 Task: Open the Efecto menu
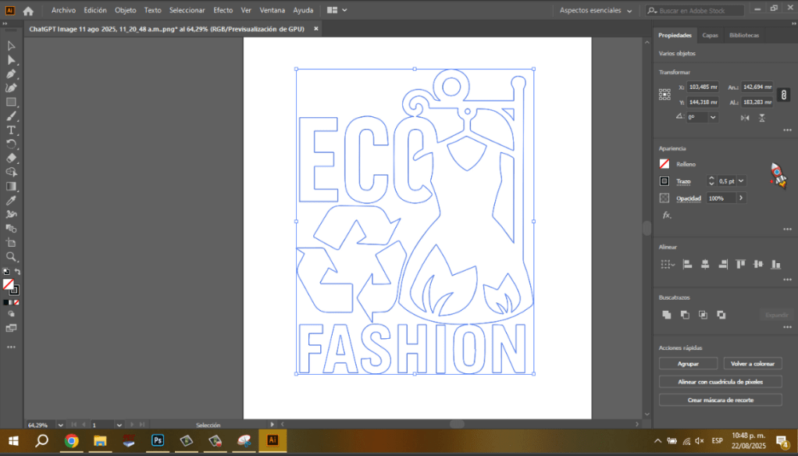point(223,10)
